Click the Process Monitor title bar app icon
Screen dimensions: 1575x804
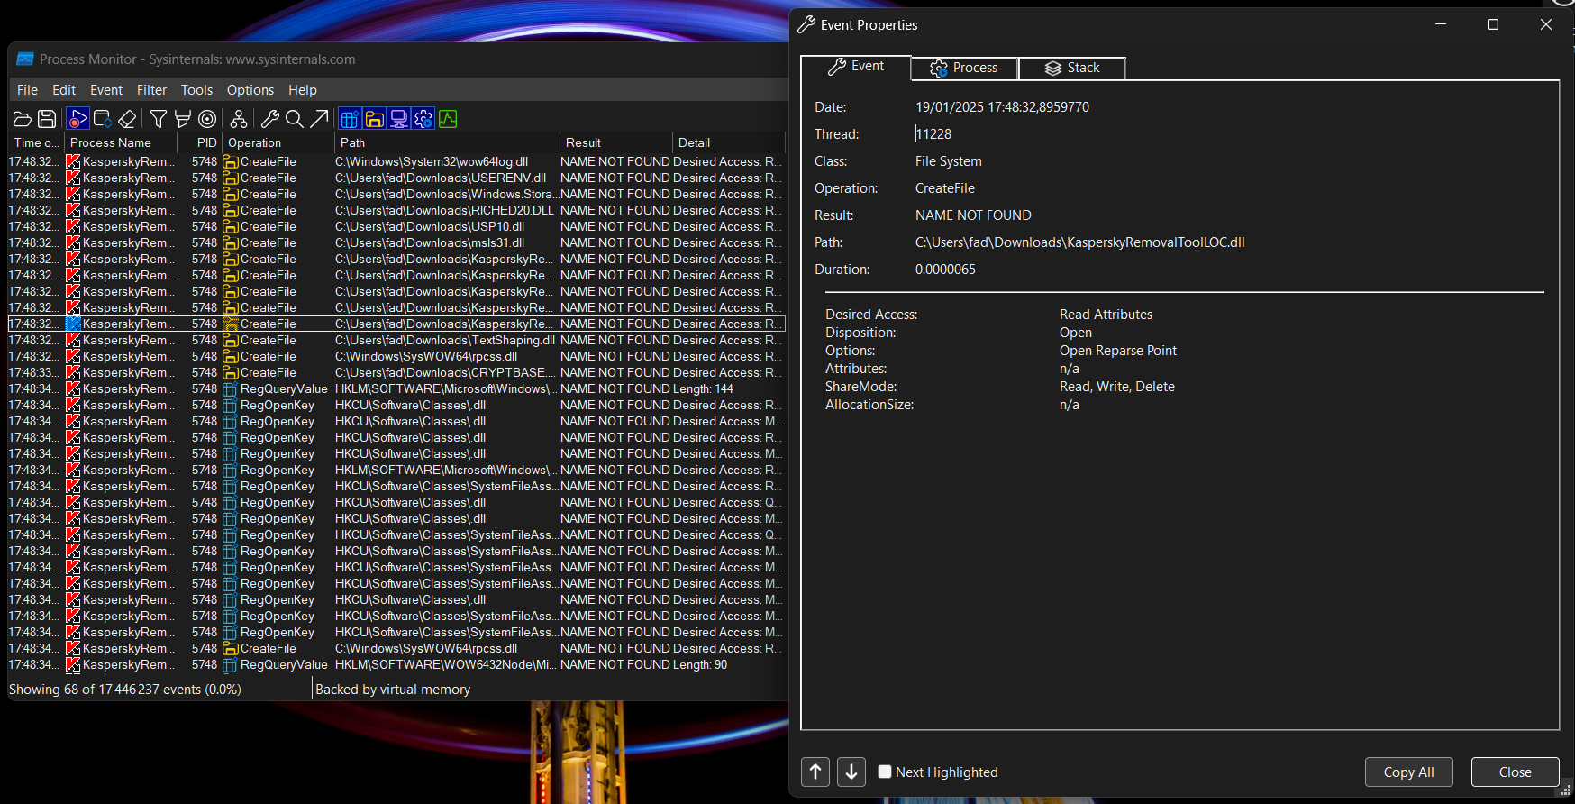(25, 59)
